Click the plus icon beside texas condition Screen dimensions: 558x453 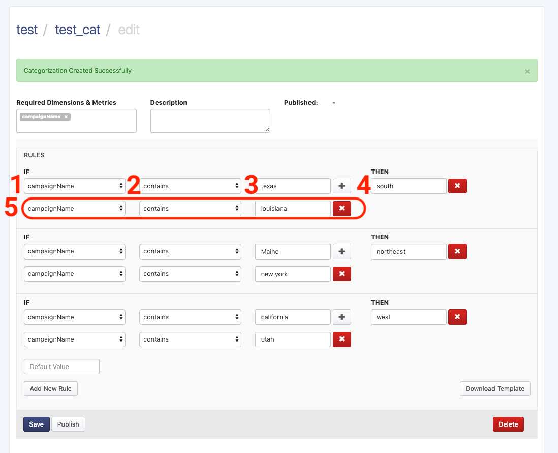pyautogui.click(x=342, y=186)
